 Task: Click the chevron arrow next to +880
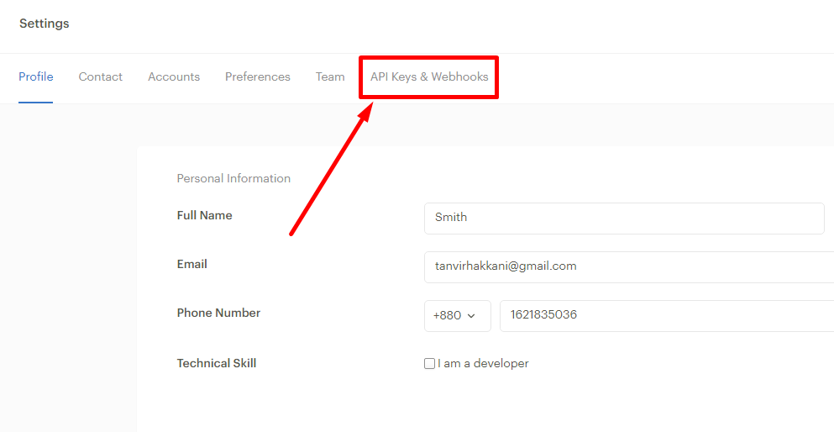[470, 316]
